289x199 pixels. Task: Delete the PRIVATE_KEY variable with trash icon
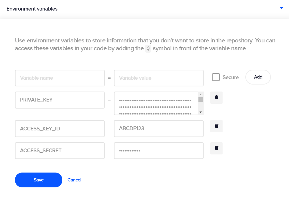coord(216,97)
